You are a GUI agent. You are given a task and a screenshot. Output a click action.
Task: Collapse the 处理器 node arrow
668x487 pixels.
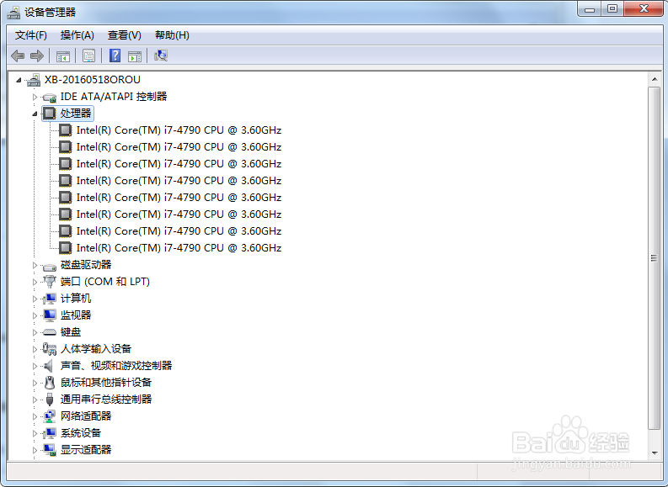click(x=35, y=114)
